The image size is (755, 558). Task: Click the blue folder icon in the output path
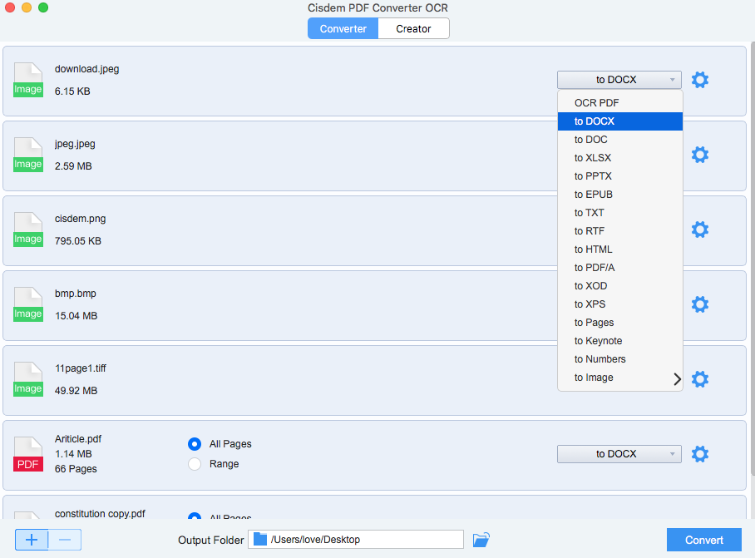(260, 539)
